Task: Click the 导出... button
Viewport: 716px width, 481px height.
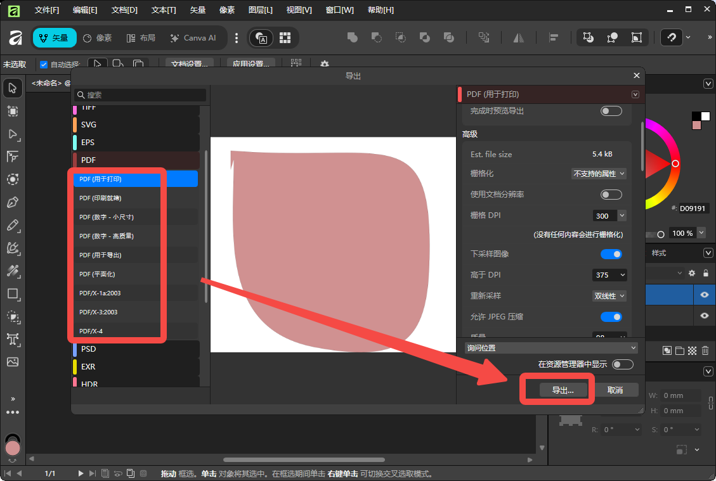Action: click(x=563, y=390)
